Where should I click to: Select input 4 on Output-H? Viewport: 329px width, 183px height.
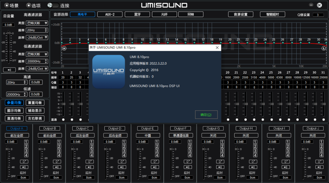pyautogui.click(x=255, y=155)
